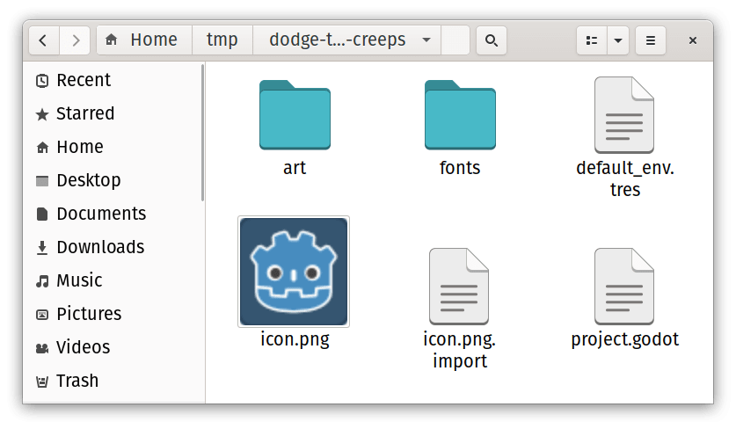The height and width of the screenshot is (429, 736).
Task: Select the default_env.tres file icon
Action: coord(624,114)
